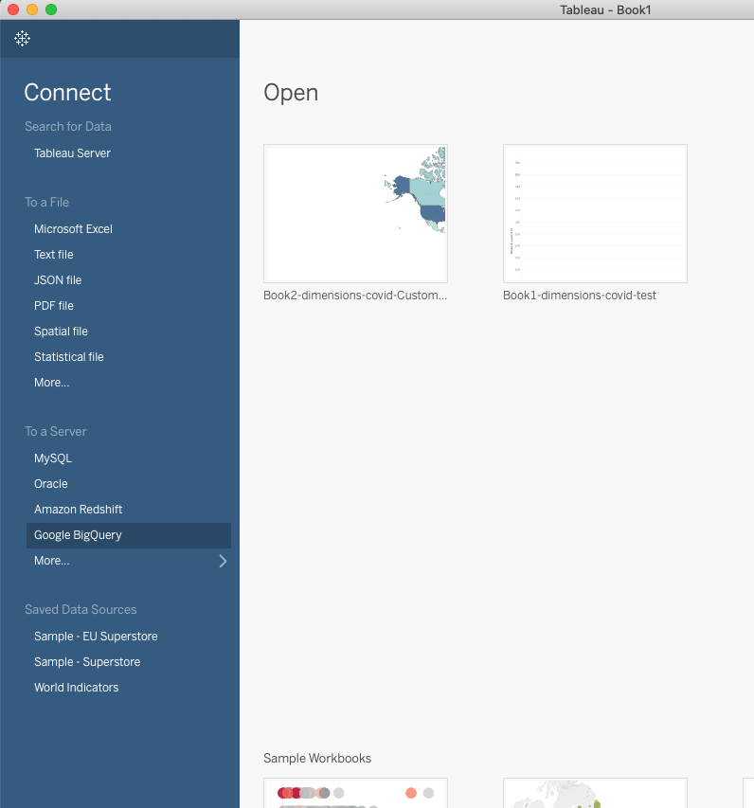Image resolution: width=754 pixels, height=808 pixels.
Task: Maximize the Tableau window
Action: [x=51, y=9]
